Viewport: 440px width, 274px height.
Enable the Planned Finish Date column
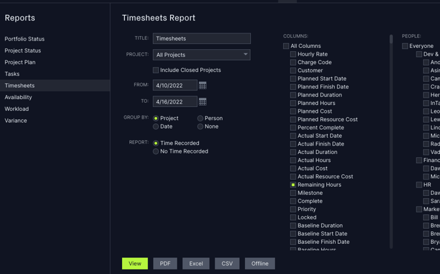(x=293, y=87)
